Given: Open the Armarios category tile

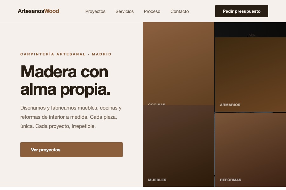Looking at the screenshot, I should point(250,74).
